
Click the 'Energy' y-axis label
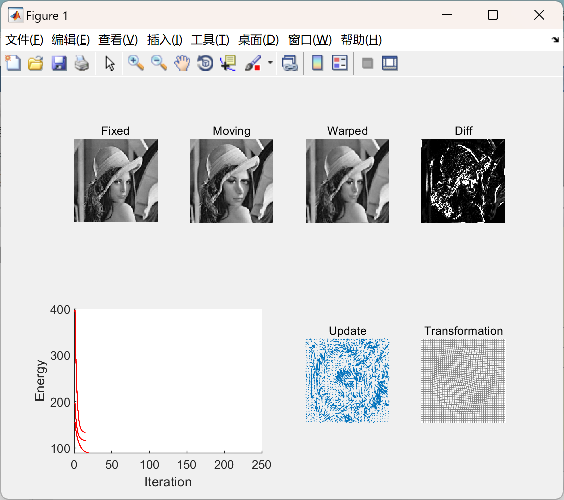click(40, 380)
